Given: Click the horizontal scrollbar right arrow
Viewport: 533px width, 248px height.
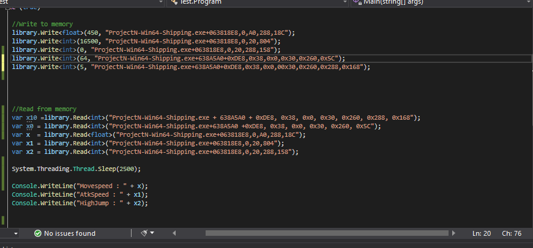Looking at the screenshot, I should tap(453, 233).
